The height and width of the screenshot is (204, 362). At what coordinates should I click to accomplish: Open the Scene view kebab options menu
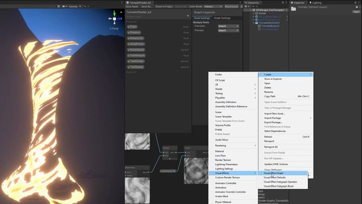click(122, 2)
